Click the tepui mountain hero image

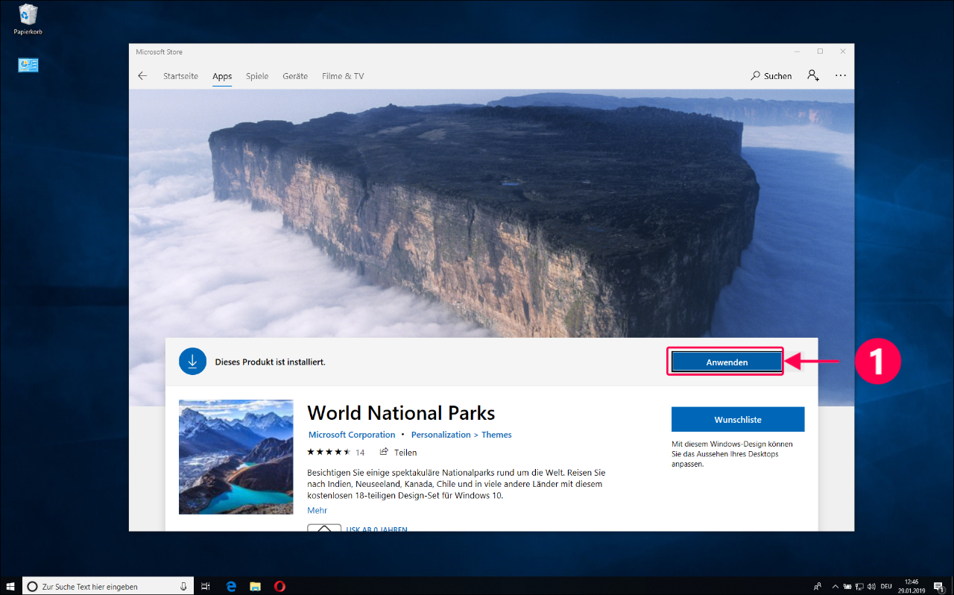[491, 214]
